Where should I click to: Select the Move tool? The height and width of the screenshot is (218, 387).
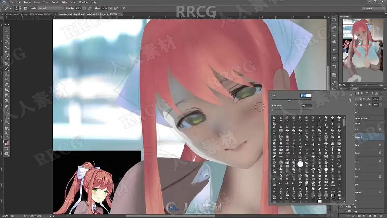point(6,31)
